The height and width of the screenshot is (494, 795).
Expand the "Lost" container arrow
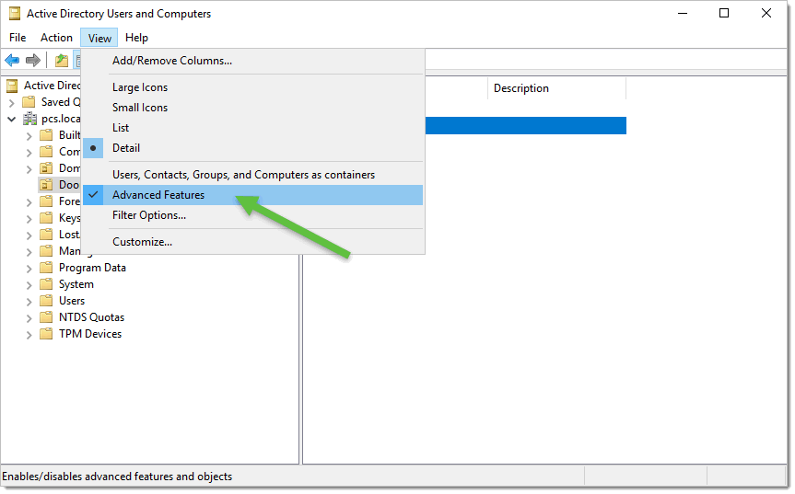tap(29, 236)
